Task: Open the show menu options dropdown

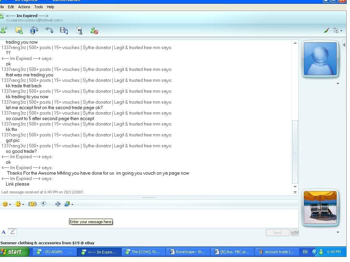Action: pos(337,30)
